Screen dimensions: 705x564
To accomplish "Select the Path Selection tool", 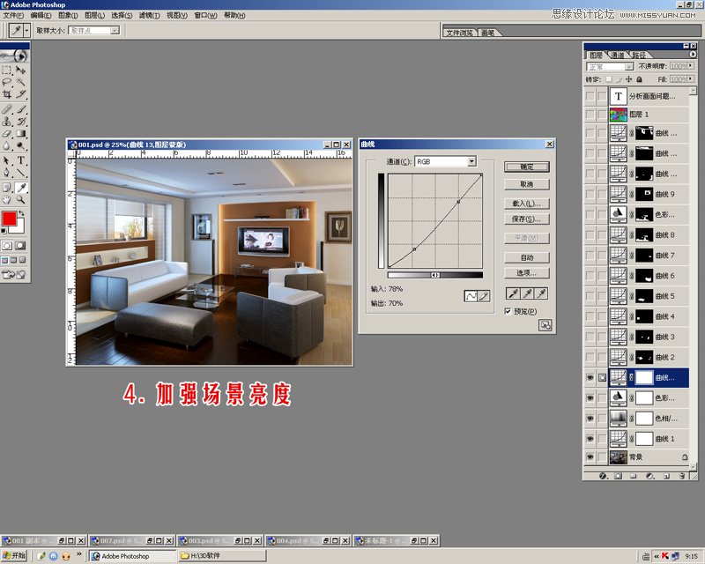I will point(7,160).
